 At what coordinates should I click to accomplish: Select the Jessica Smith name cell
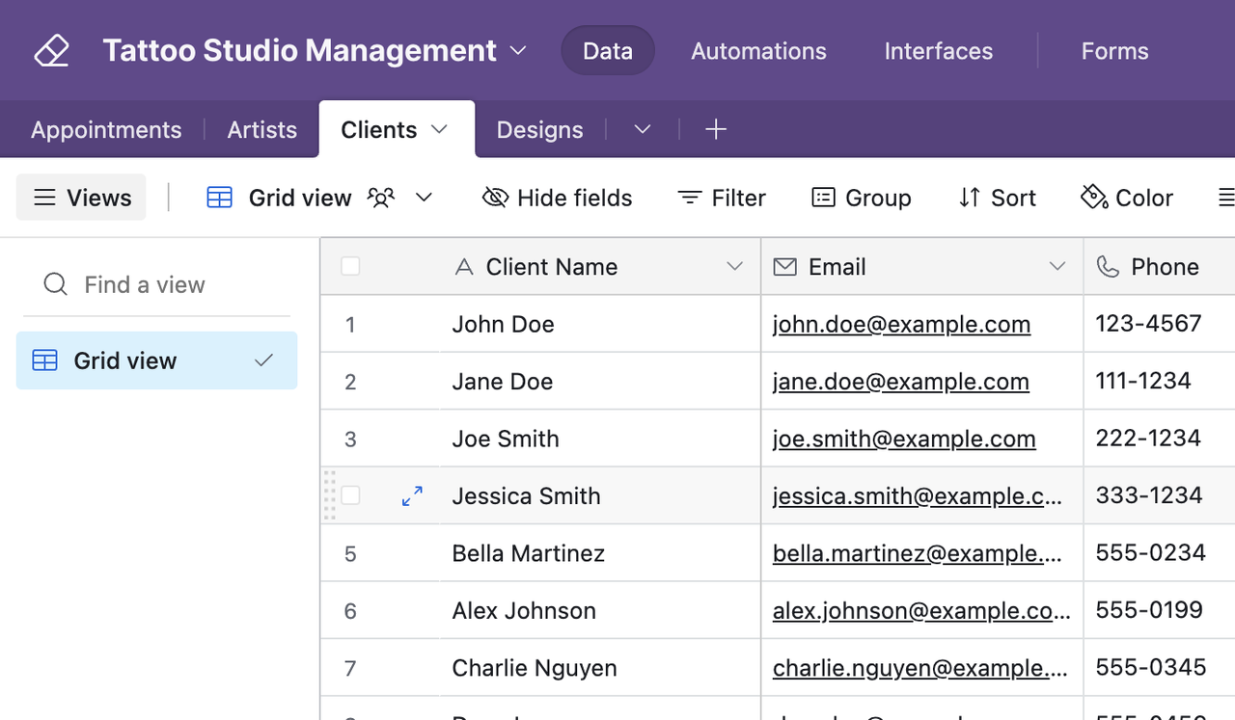tap(599, 495)
